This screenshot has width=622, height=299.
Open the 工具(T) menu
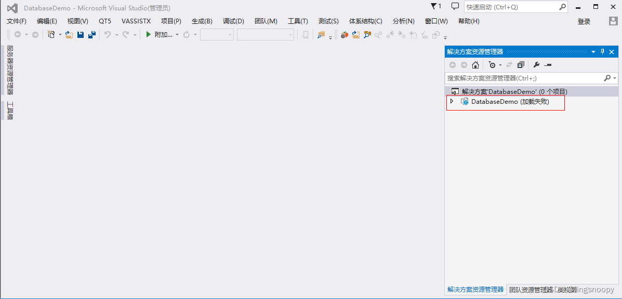click(x=298, y=21)
